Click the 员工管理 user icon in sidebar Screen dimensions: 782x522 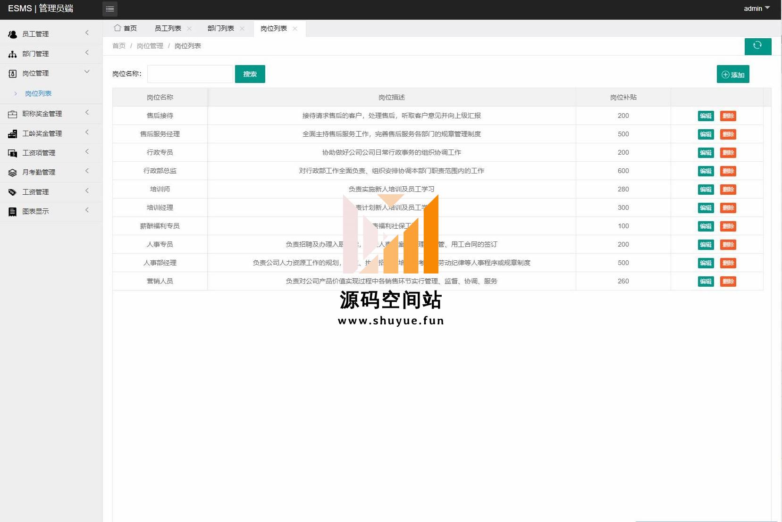[x=13, y=34]
